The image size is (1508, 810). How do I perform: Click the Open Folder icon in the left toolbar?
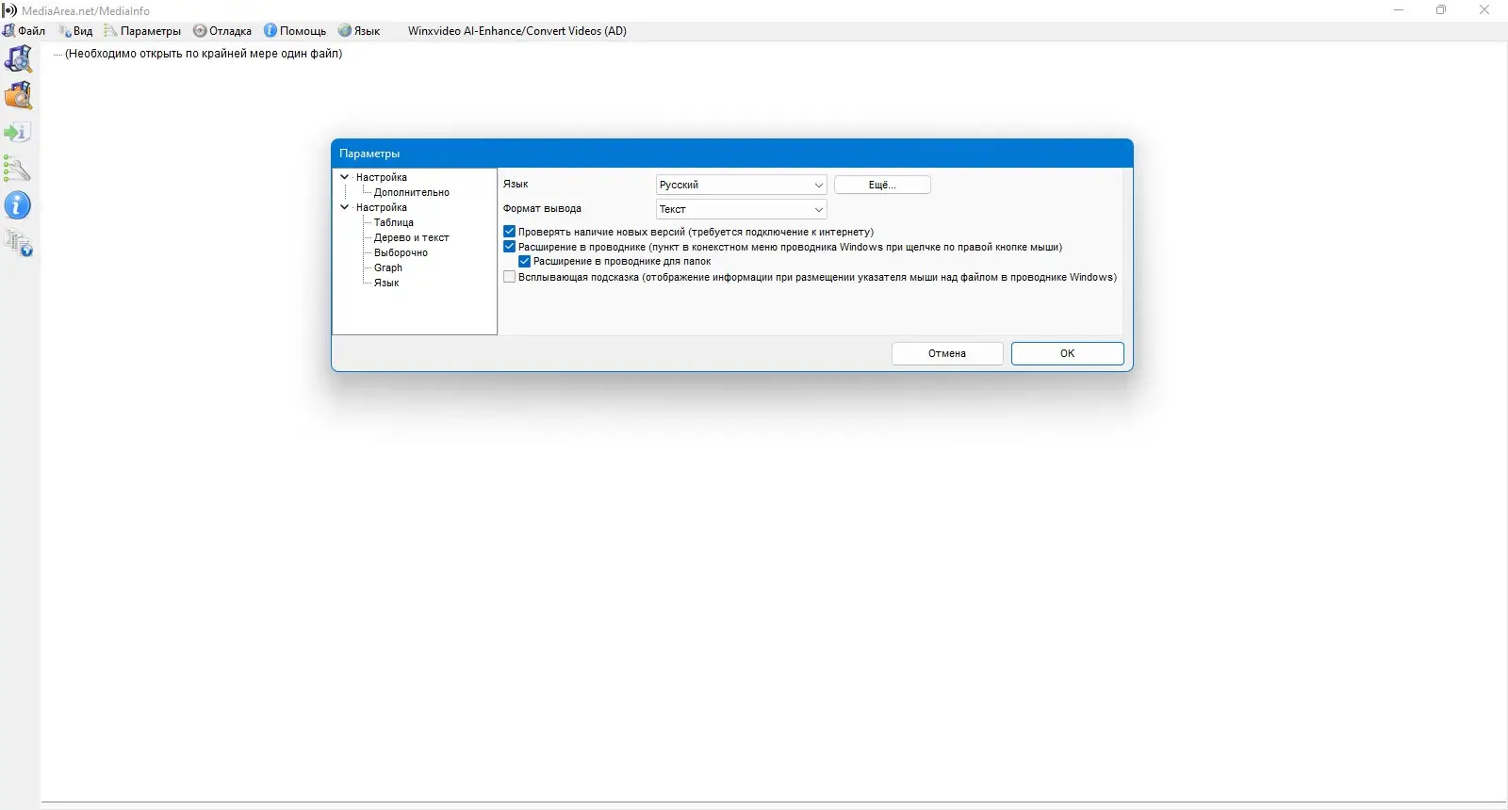click(x=18, y=96)
